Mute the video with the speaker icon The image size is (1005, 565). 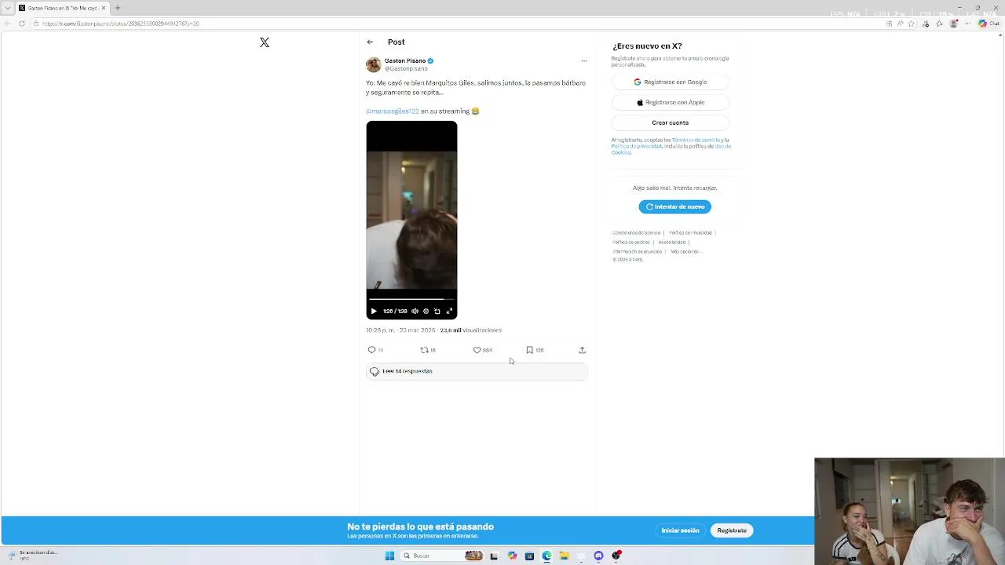click(415, 312)
